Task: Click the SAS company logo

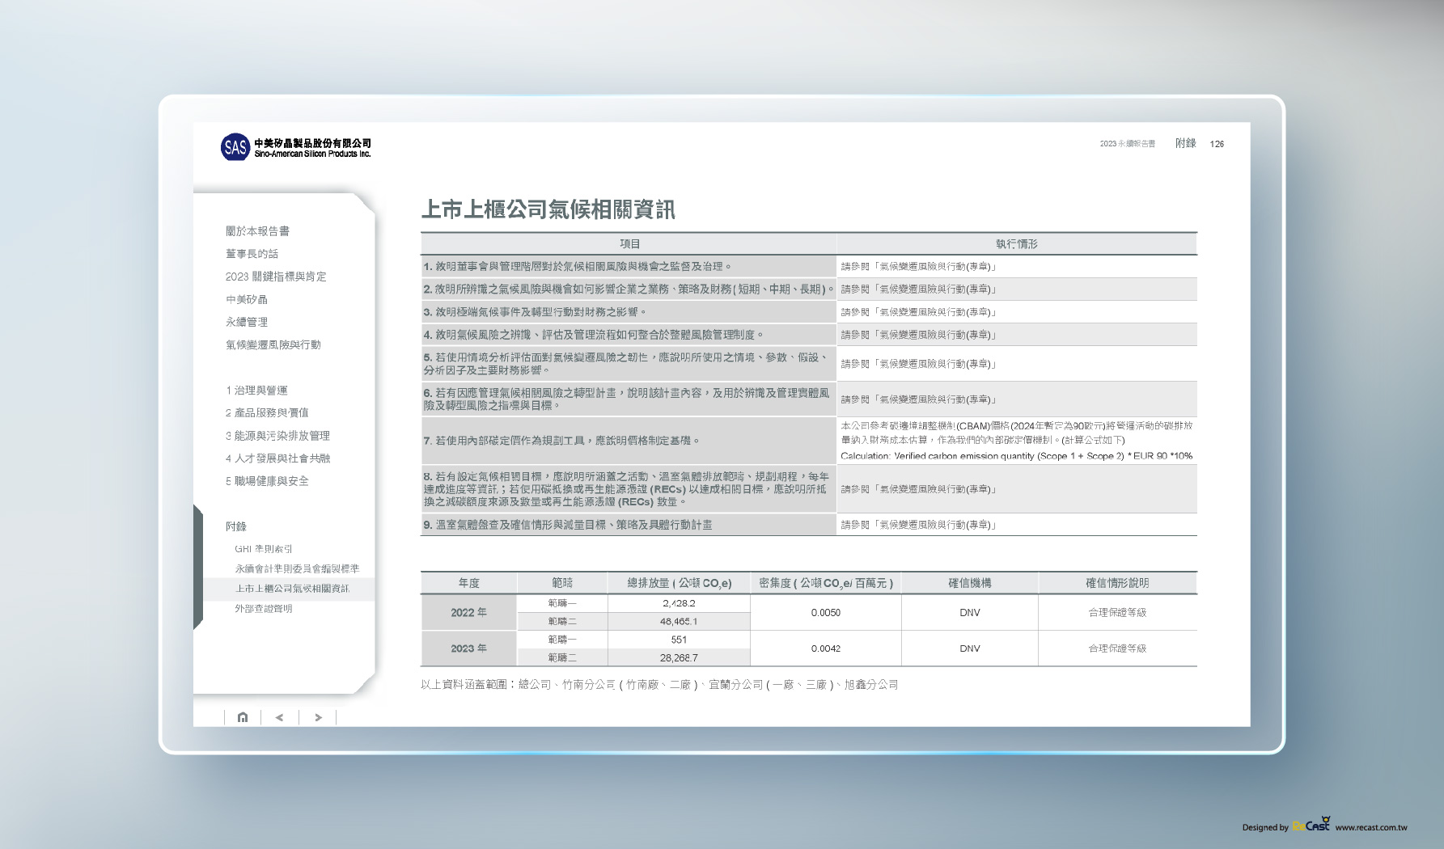Action: 296,147
